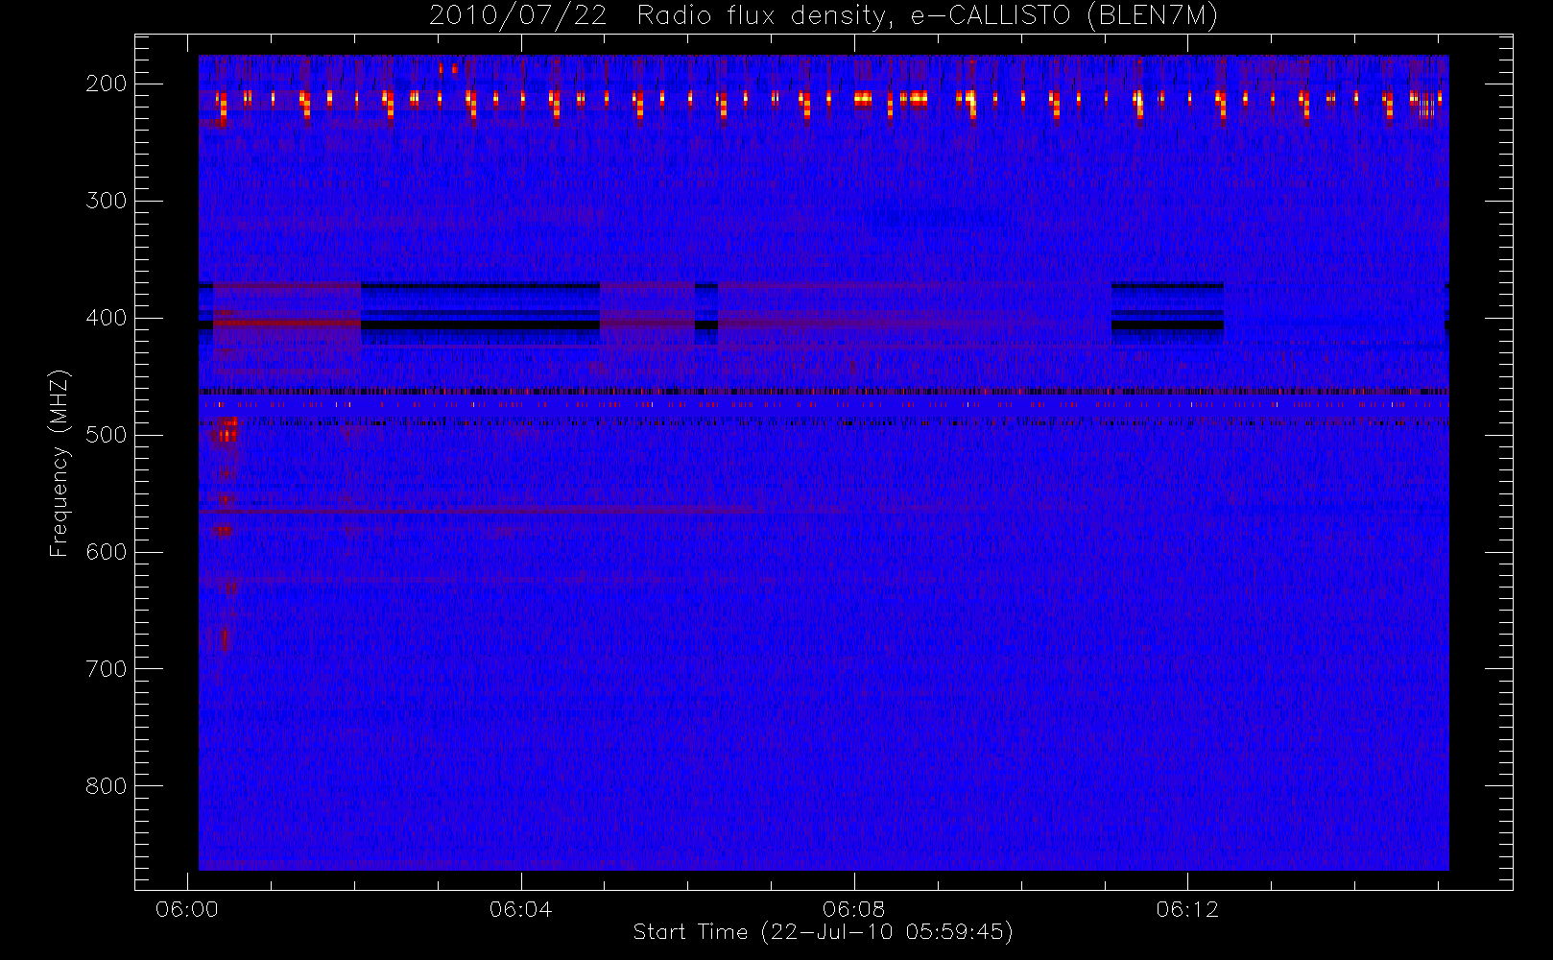Click the 800 frequency tick label
The image size is (1553, 960).
pos(106,786)
